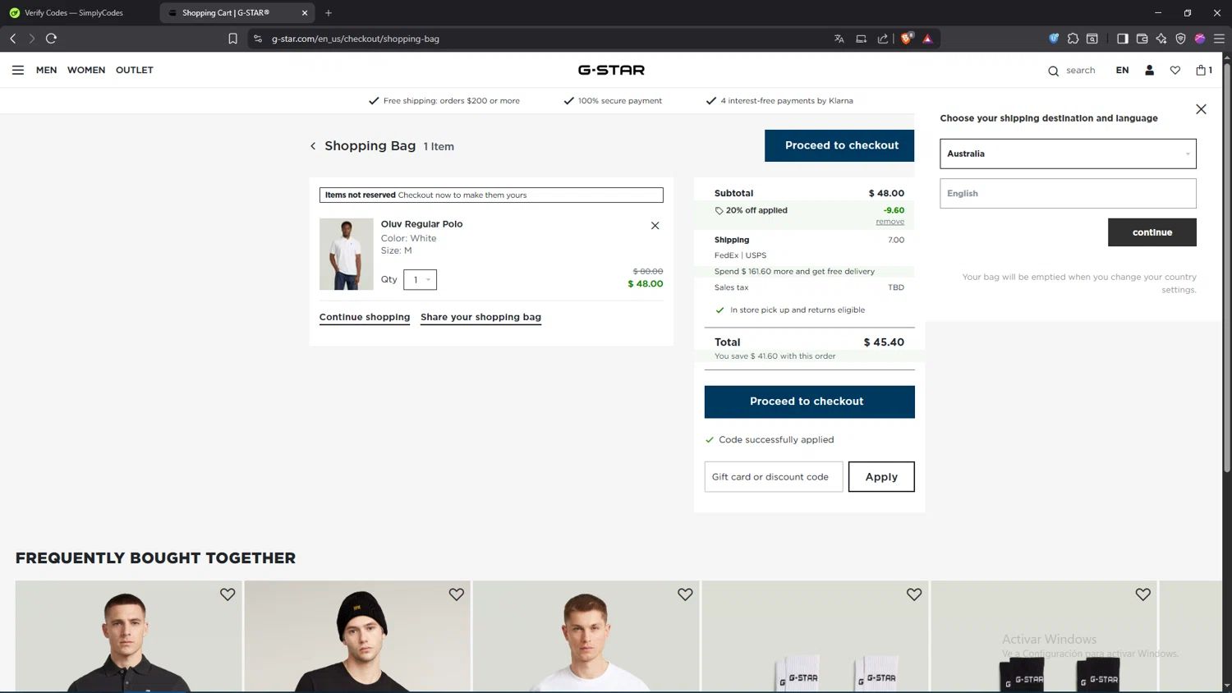Open WOMEN menu
This screenshot has height=693, width=1232.
point(86,70)
